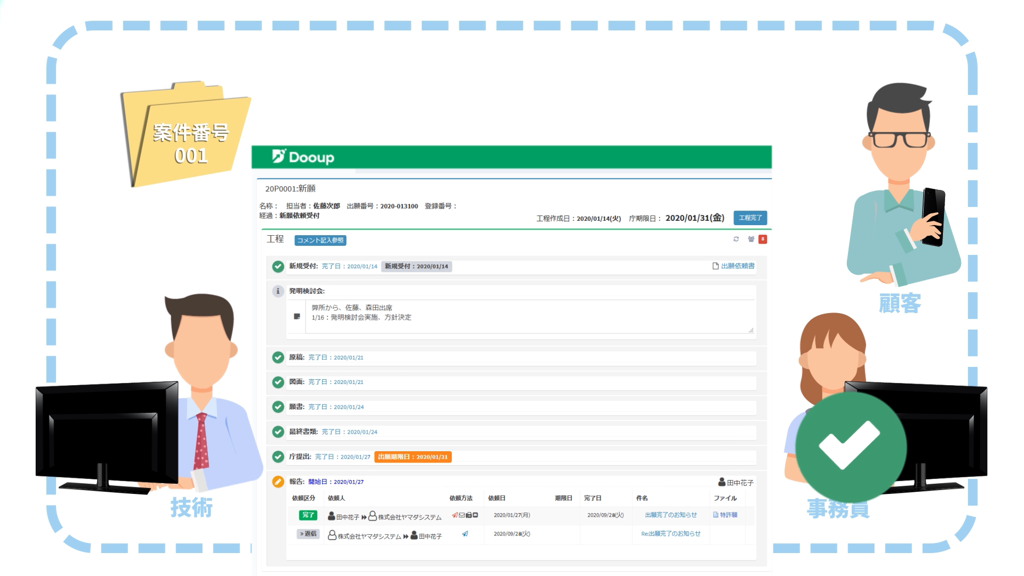The width and height of the screenshot is (1024, 576).
Task: Open the 出願依頼書 file link
Action: pos(738,266)
